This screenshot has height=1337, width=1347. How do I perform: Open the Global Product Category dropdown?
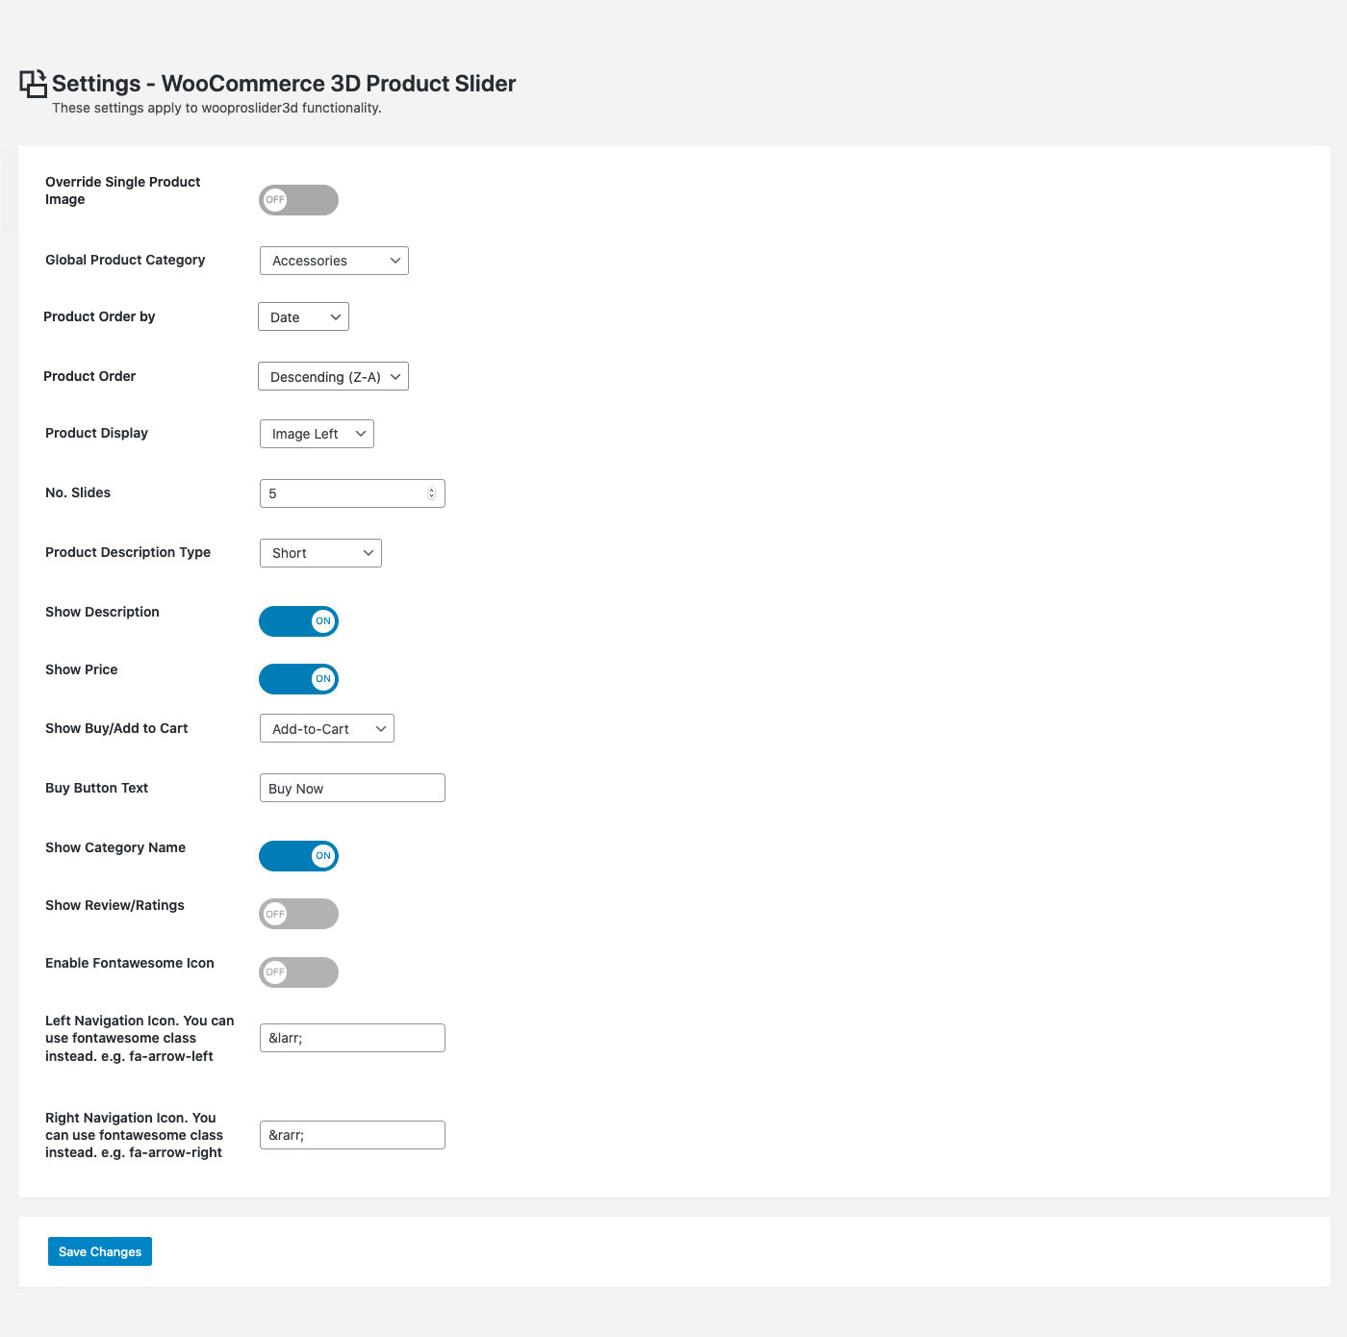click(x=334, y=261)
